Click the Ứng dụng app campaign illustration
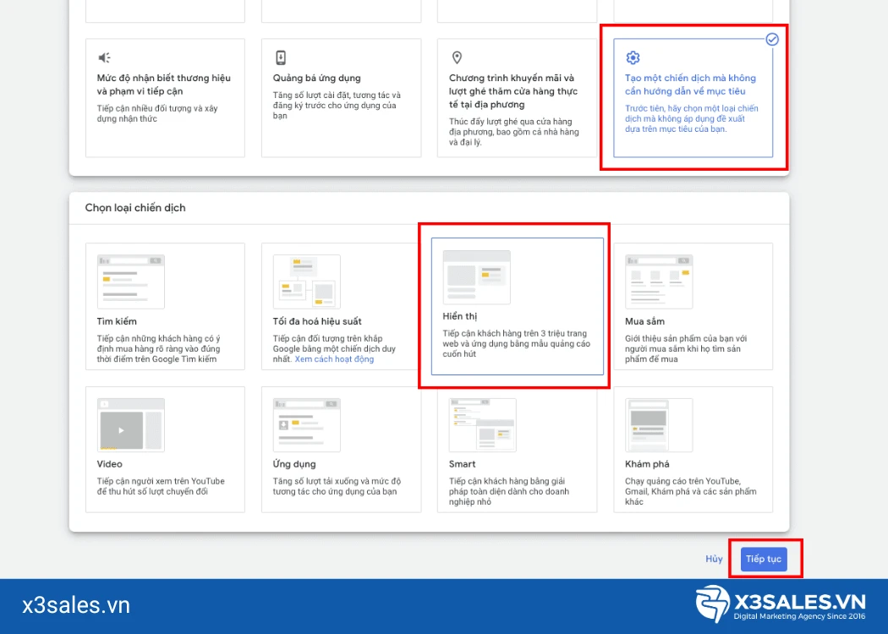This screenshot has width=888, height=634. click(306, 425)
